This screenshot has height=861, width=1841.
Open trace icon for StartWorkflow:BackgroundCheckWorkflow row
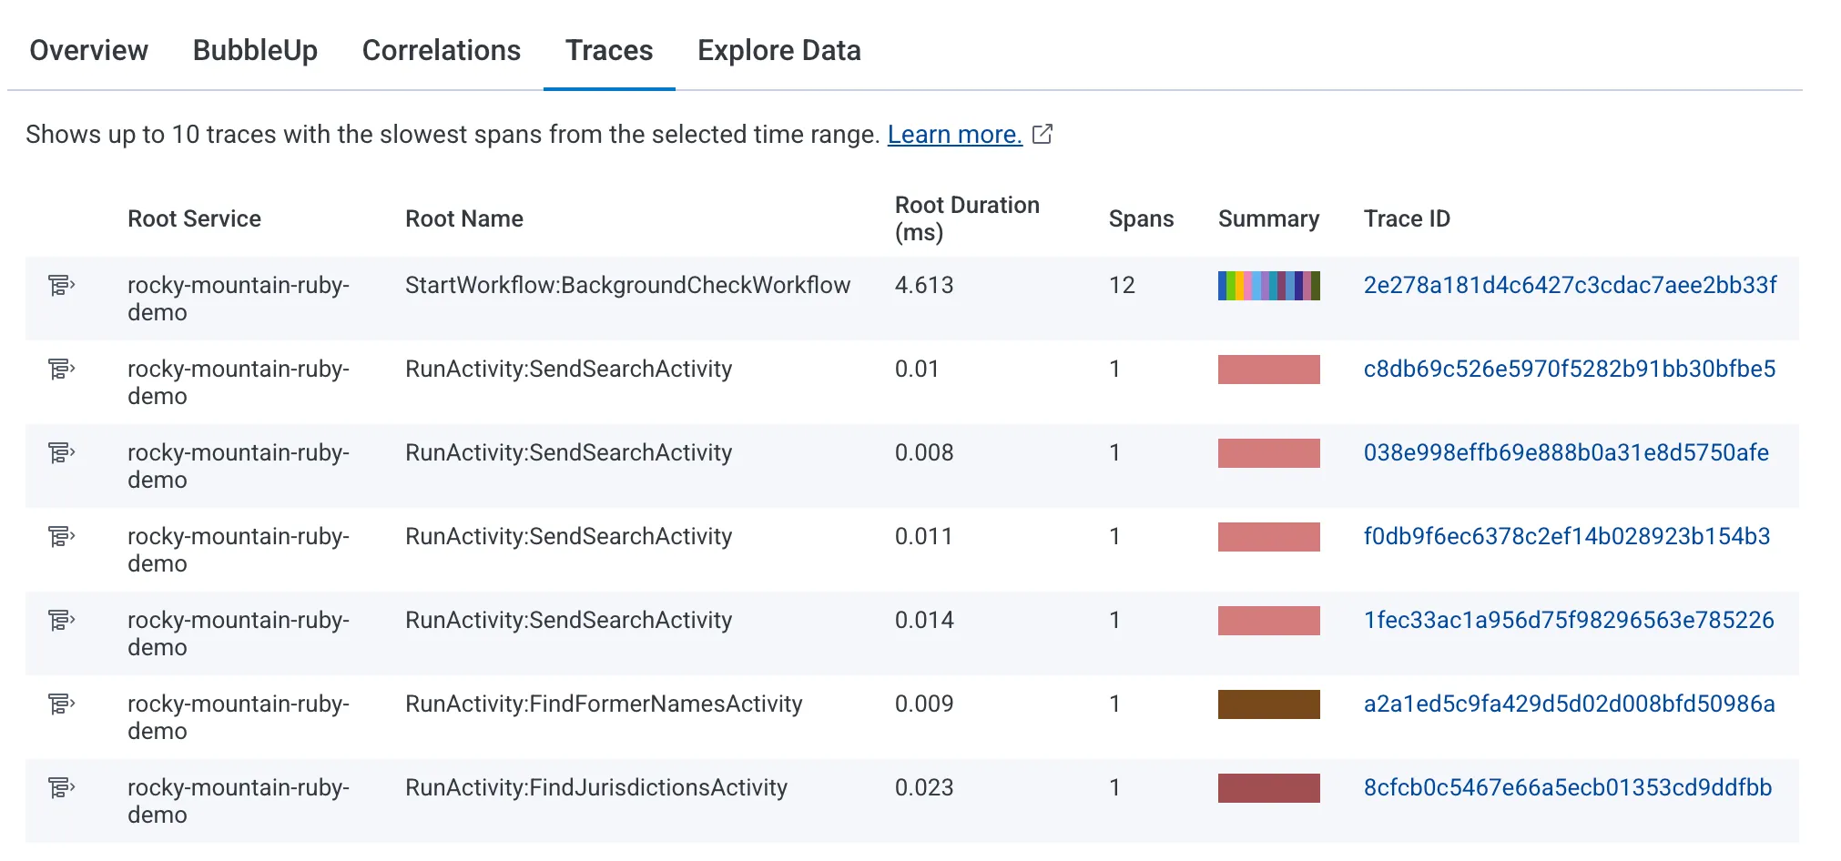tap(61, 286)
